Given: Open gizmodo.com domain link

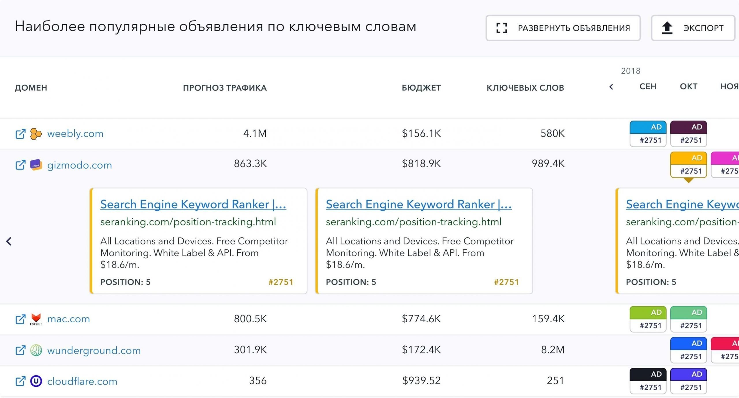Looking at the screenshot, I should point(79,165).
